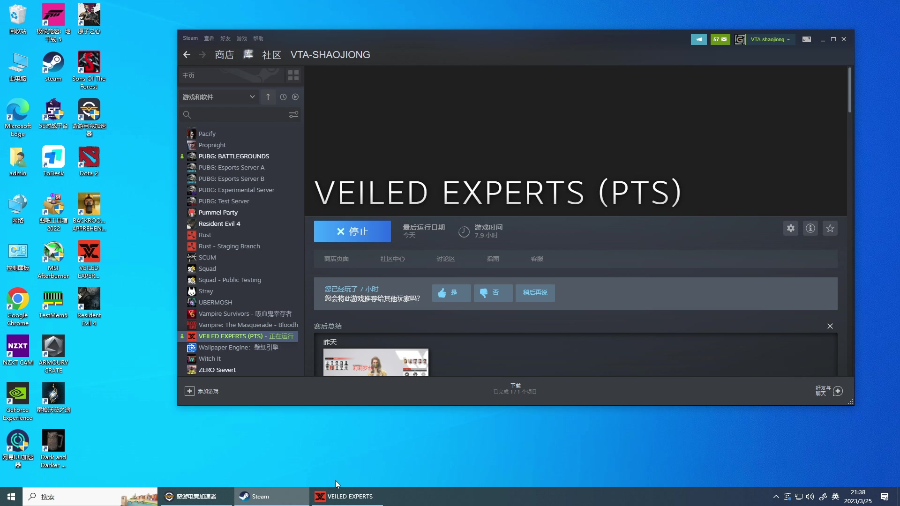The image size is (900, 506).
Task: Collapse library section with up arrow
Action: click(x=268, y=97)
